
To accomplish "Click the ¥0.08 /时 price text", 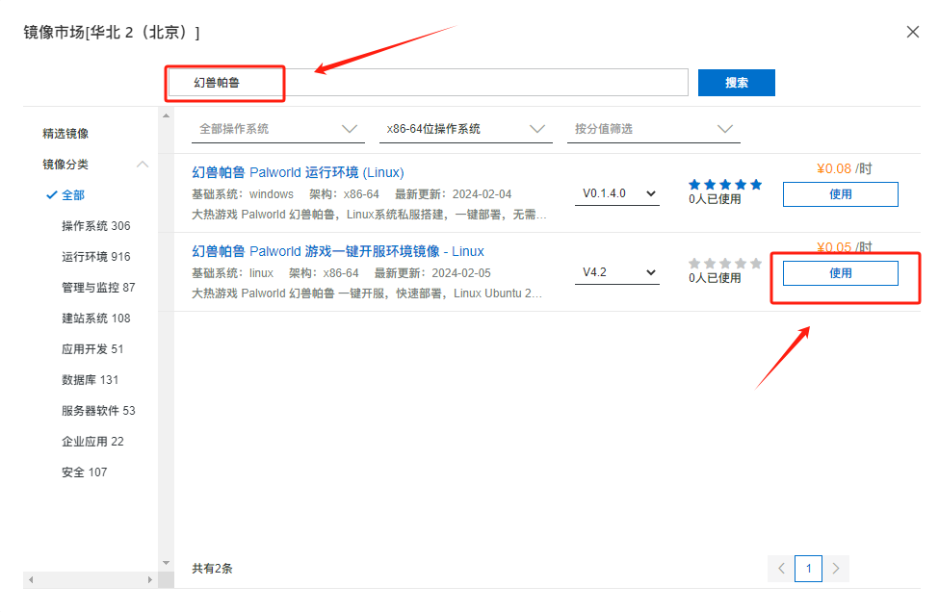I will click(845, 168).
